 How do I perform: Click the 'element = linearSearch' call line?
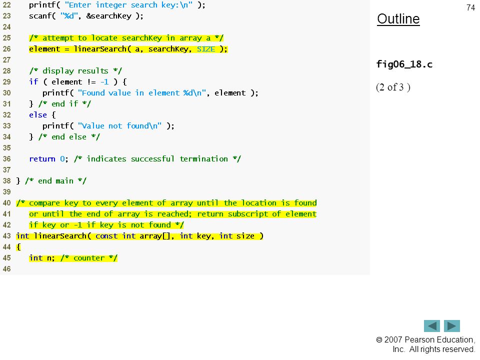(x=128, y=49)
